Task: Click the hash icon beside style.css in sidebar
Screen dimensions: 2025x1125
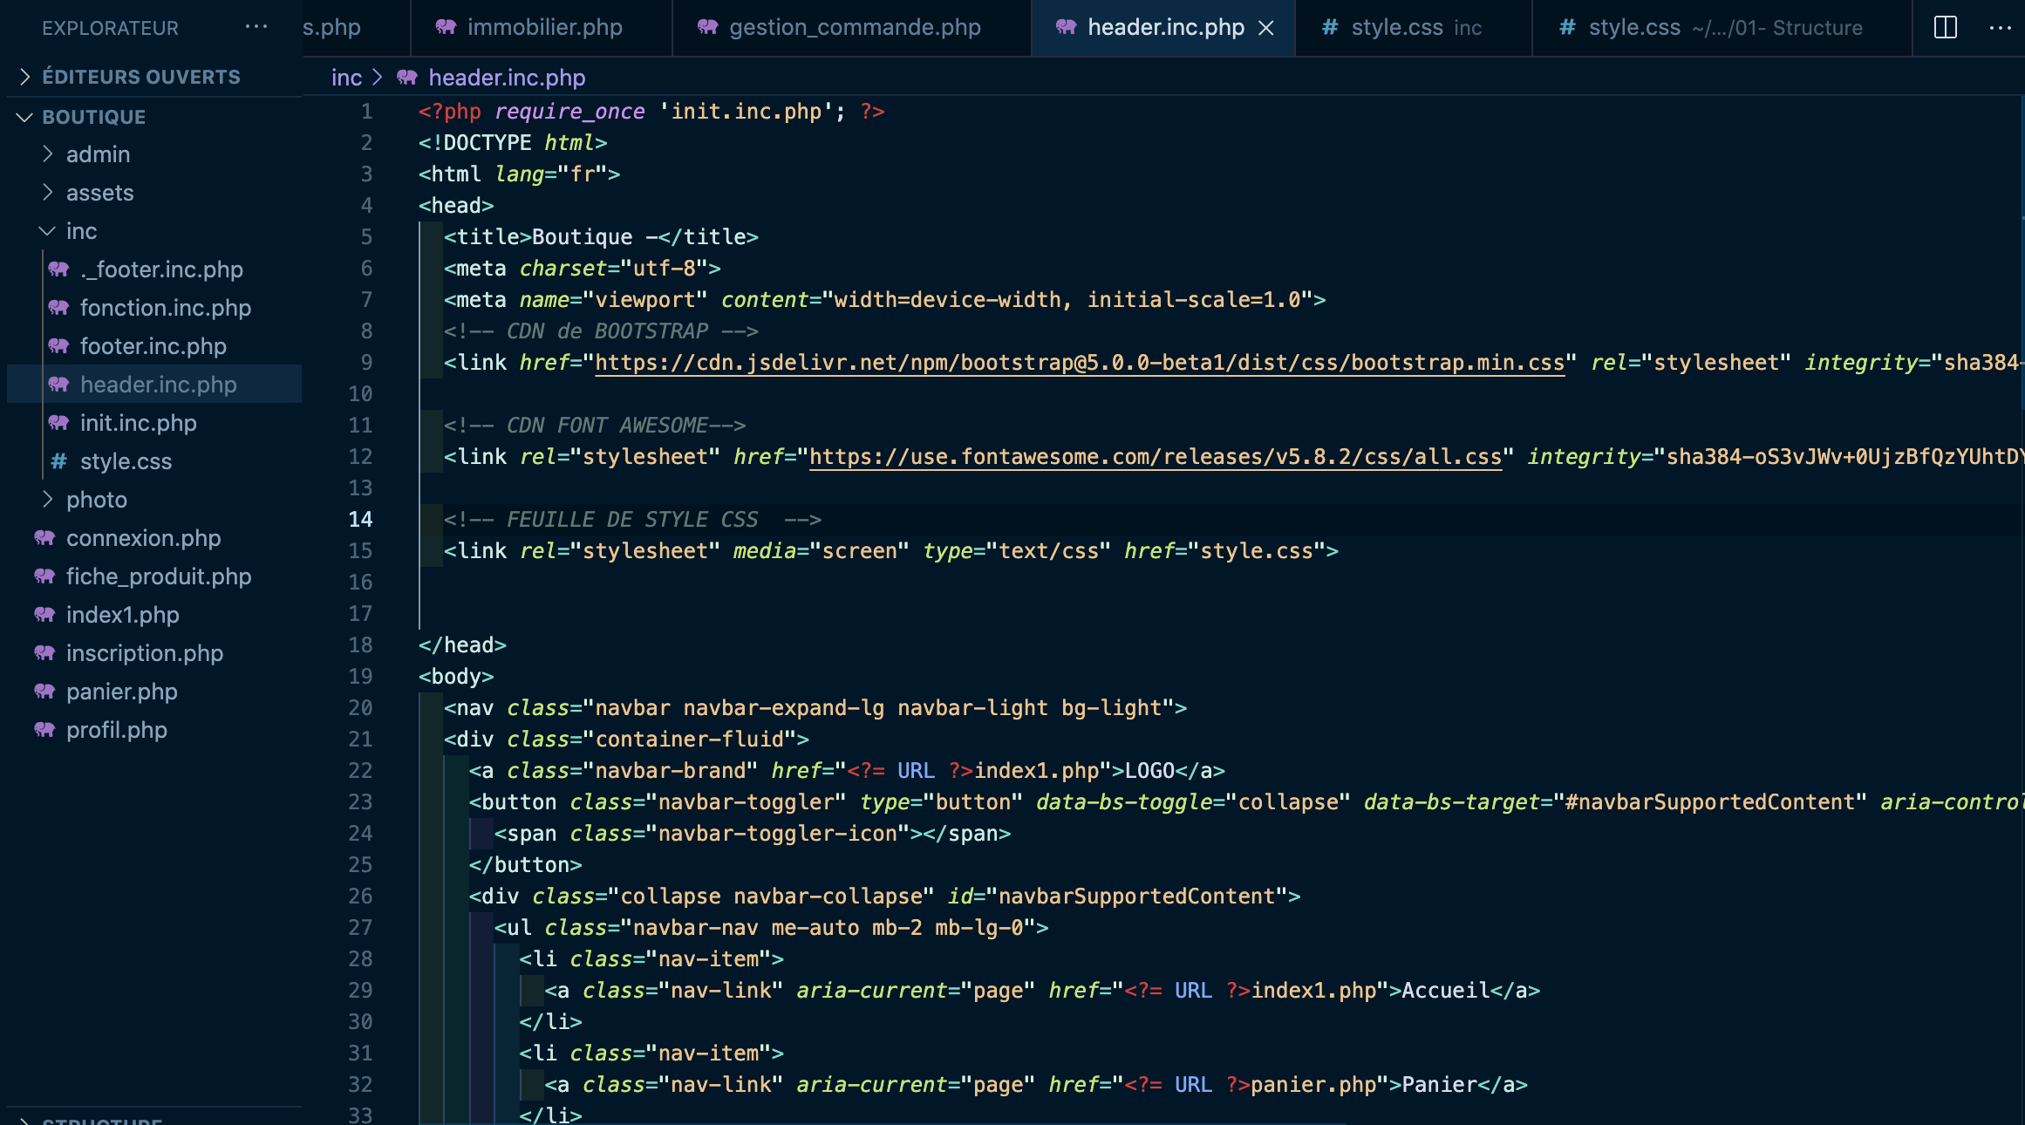Action: (x=58, y=461)
